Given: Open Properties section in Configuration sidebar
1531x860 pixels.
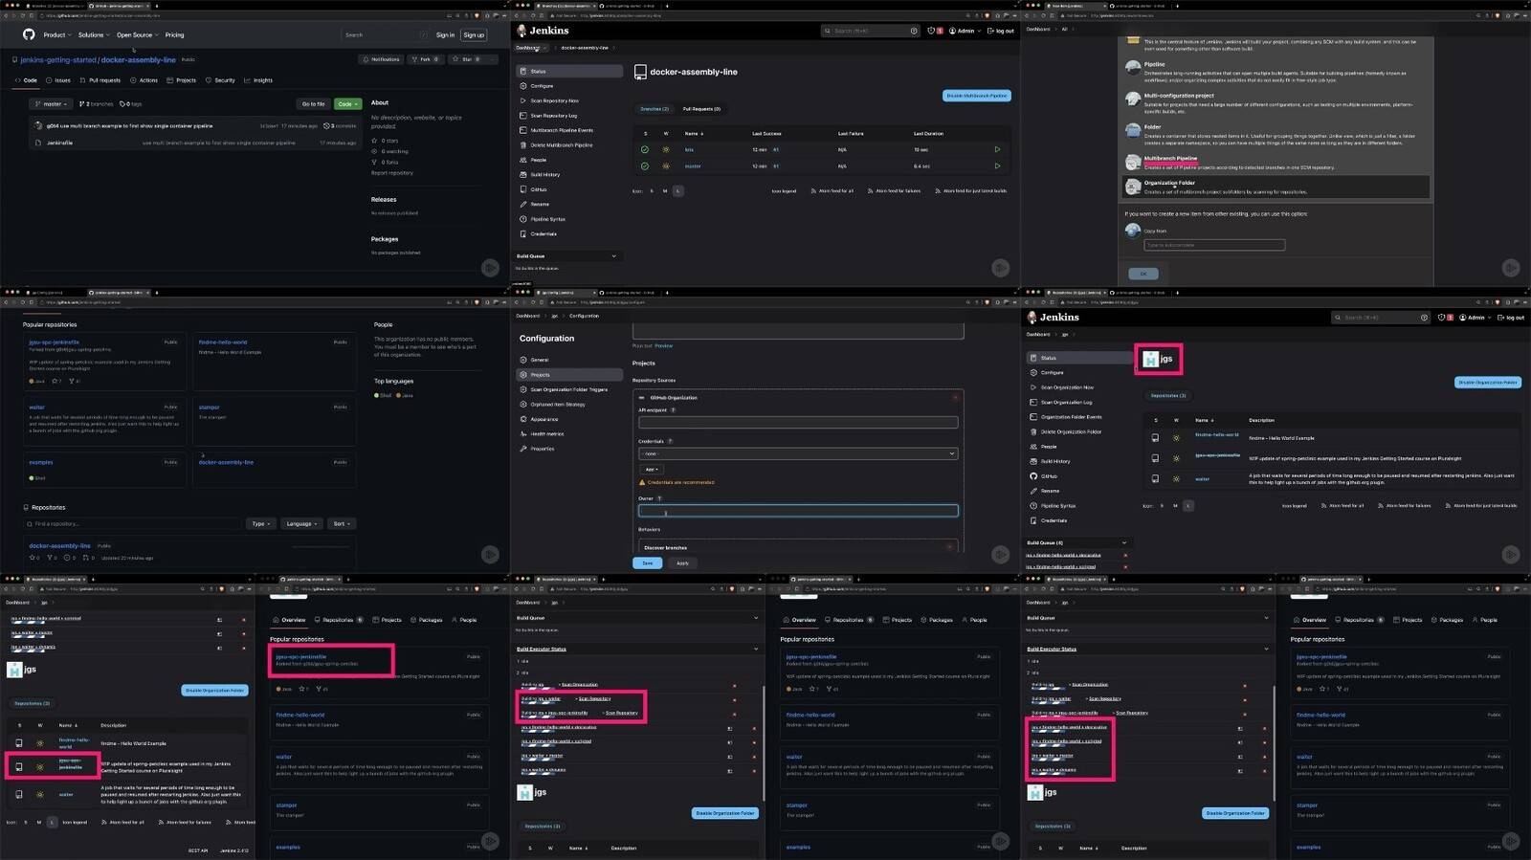Looking at the screenshot, I should pyautogui.click(x=542, y=449).
